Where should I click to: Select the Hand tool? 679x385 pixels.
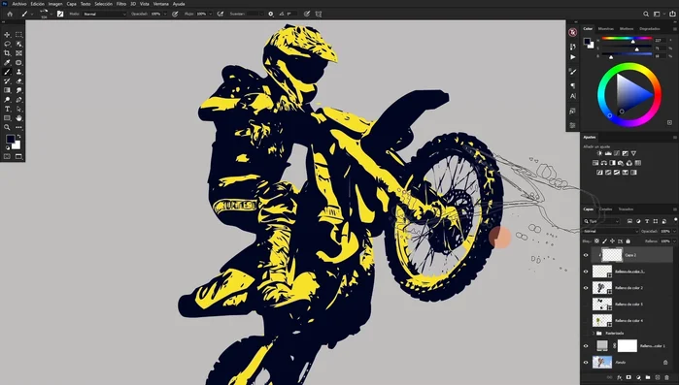18,118
